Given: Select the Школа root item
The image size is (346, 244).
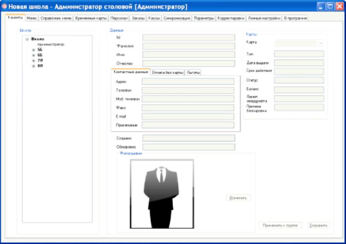Looking at the screenshot, I should pyautogui.click(x=38, y=39).
